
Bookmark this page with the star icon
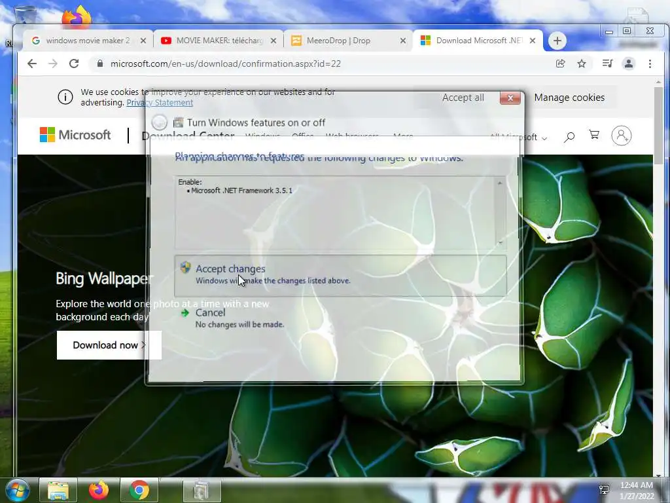582,64
